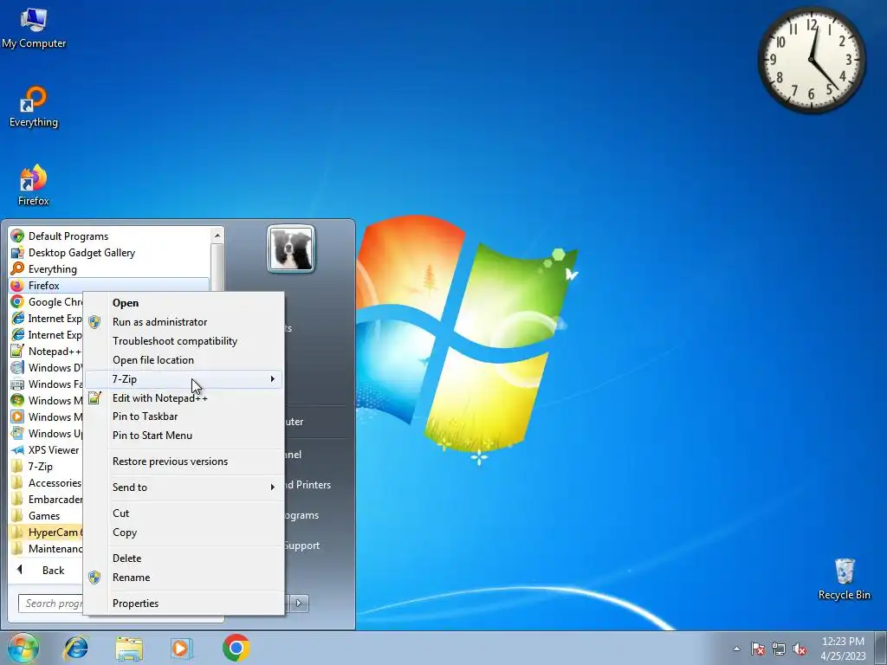Open Internet Explorer from the taskbar
Viewport: 887px width, 665px height.
coord(76,648)
